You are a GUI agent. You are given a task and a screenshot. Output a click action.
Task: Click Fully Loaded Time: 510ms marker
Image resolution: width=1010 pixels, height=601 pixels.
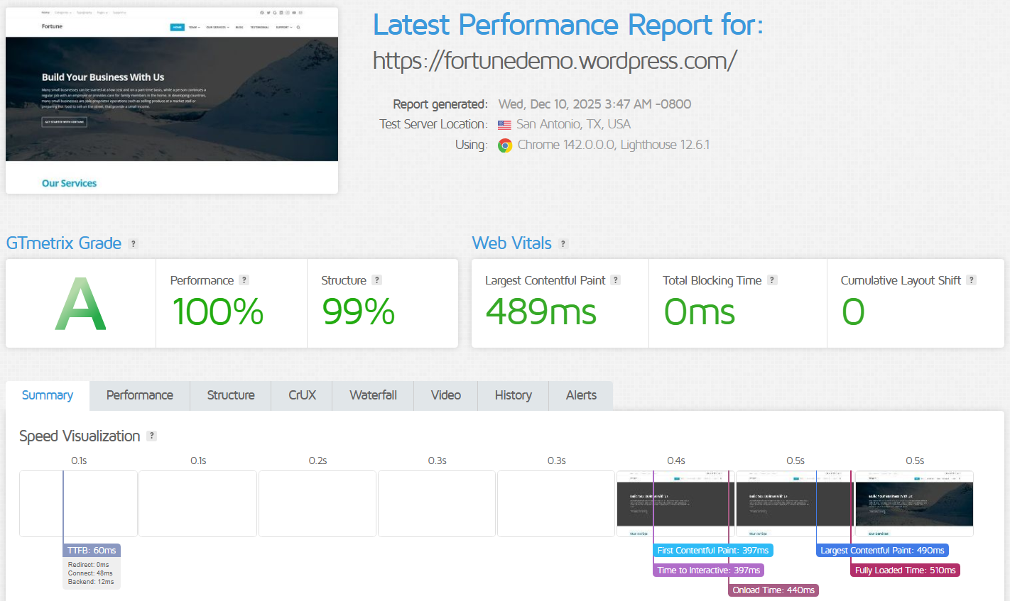pos(906,570)
